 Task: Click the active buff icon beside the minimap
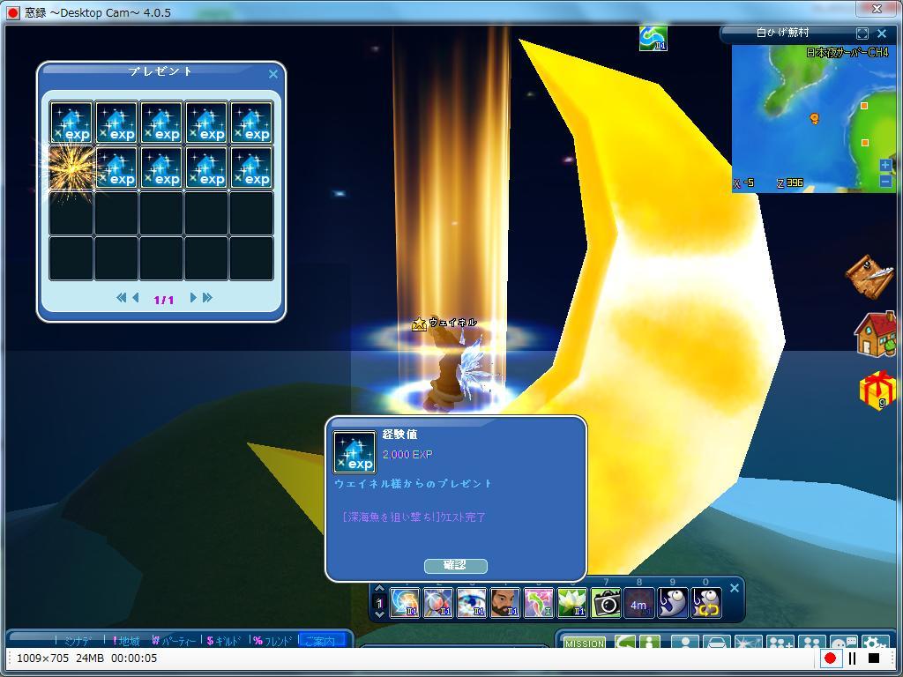[x=653, y=38]
